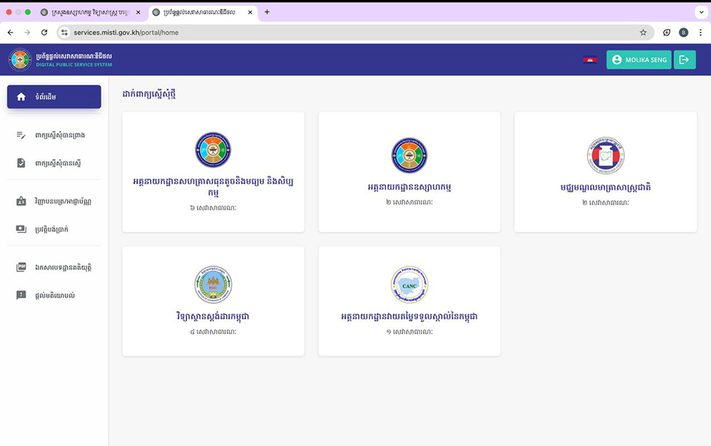Open a new browser tab with plus button
Image resolution: width=711 pixels, height=446 pixels.
coord(267,12)
